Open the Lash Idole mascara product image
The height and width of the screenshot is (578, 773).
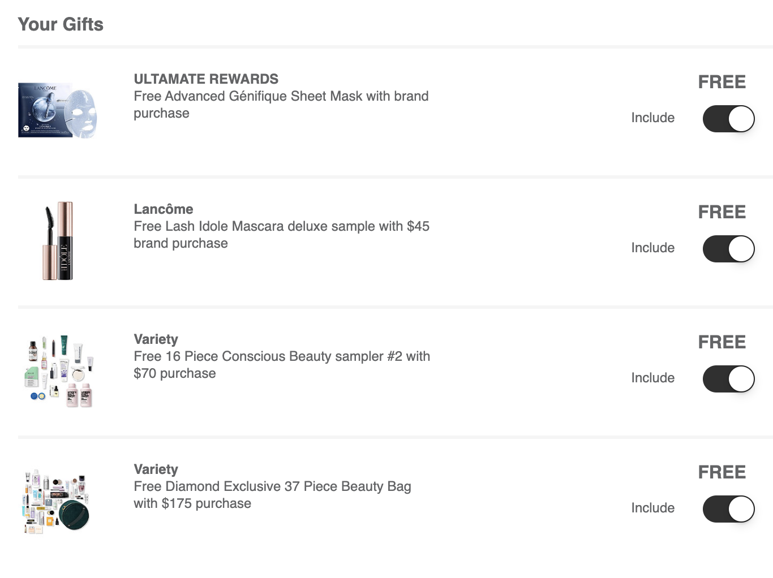pyautogui.click(x=58, y=240)
